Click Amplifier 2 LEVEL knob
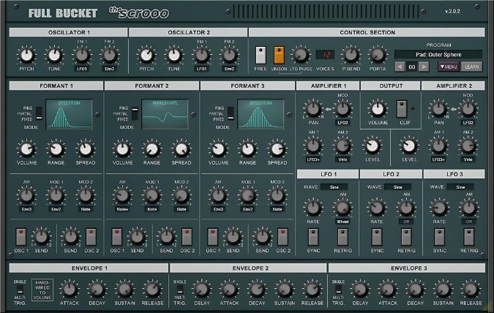The height and width of the screenshot is (313, 494). click(409, 146)
